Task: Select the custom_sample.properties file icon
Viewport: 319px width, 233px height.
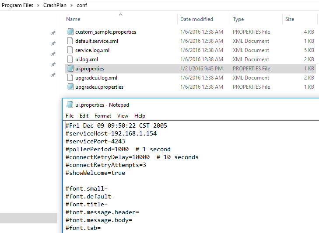Action: [70, 31]
